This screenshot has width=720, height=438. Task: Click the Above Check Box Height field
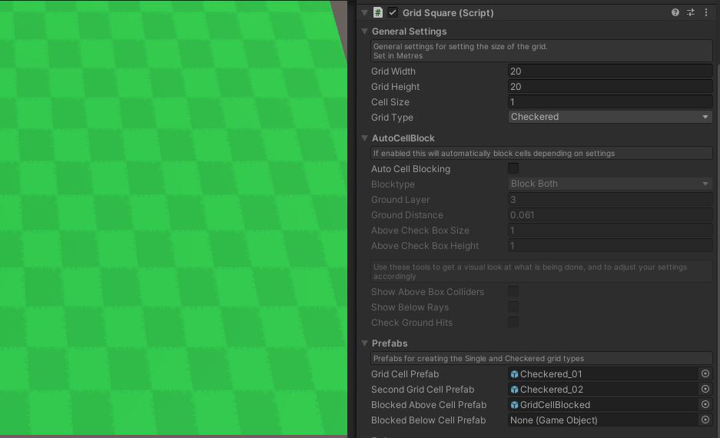tap(610, 246)
